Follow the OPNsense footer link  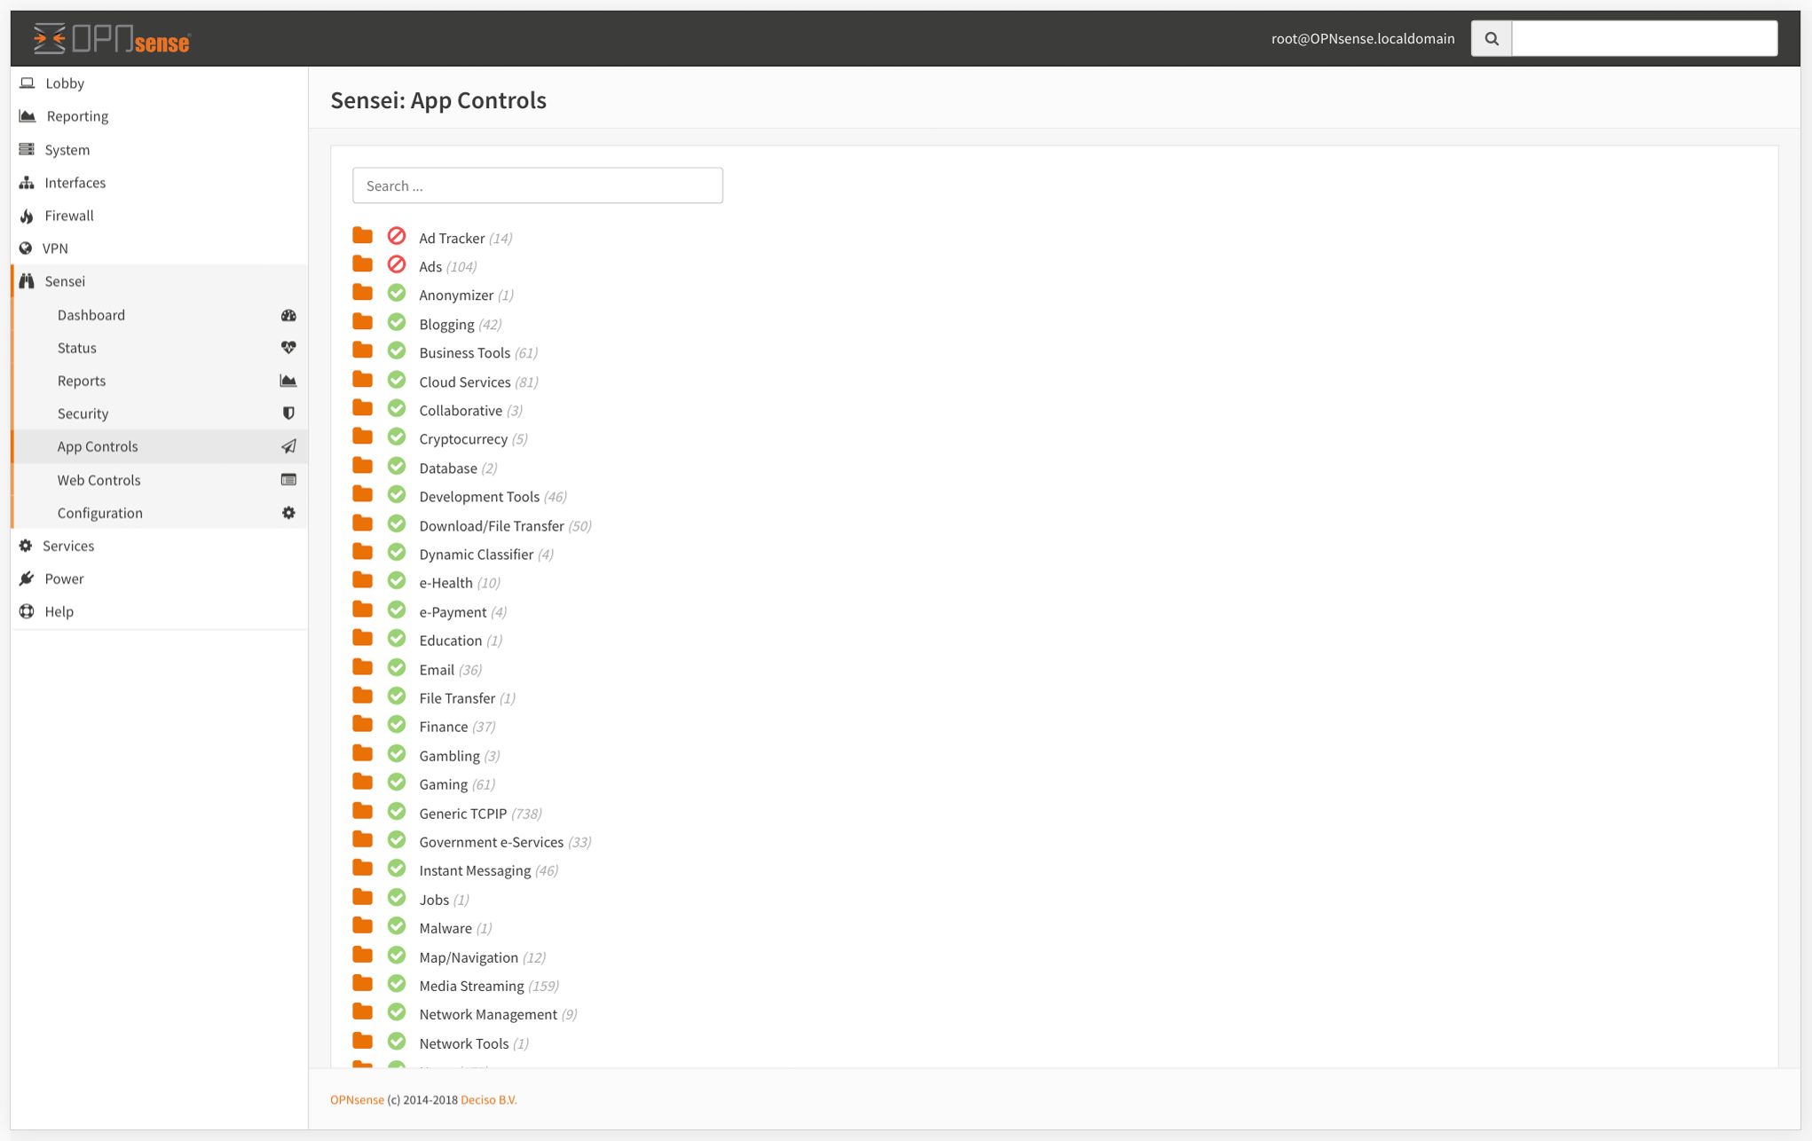click(x=357, y=1099)
